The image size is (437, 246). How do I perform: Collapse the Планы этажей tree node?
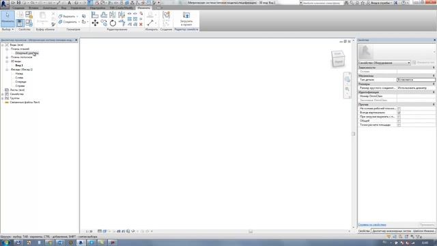point(7,49)
